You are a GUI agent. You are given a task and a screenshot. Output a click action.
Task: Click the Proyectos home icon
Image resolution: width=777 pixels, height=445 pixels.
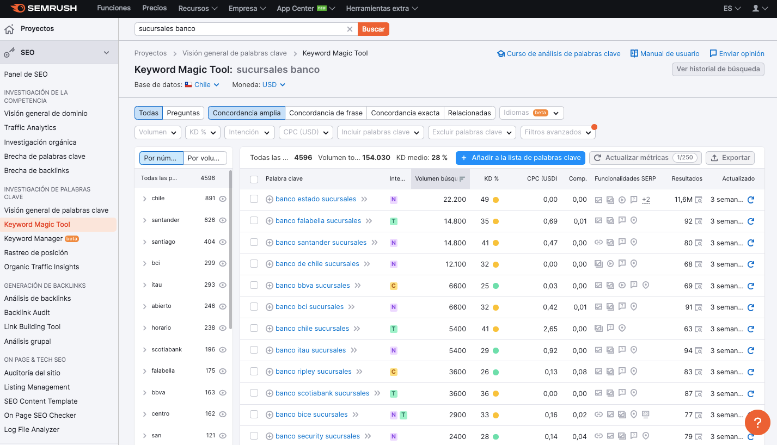tap(9, 29)
